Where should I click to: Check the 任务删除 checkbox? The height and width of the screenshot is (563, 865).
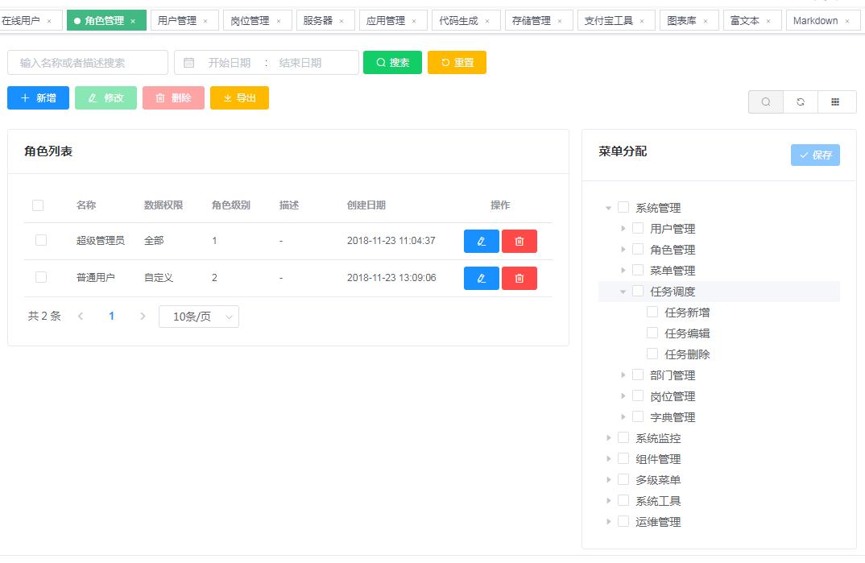(x=652, y=354)
